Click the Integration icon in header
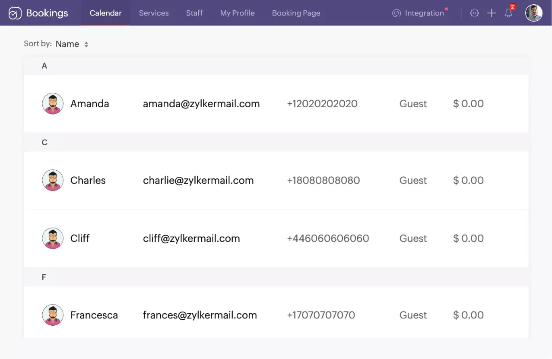The image size is (552, 359). (x=397, y=13)
